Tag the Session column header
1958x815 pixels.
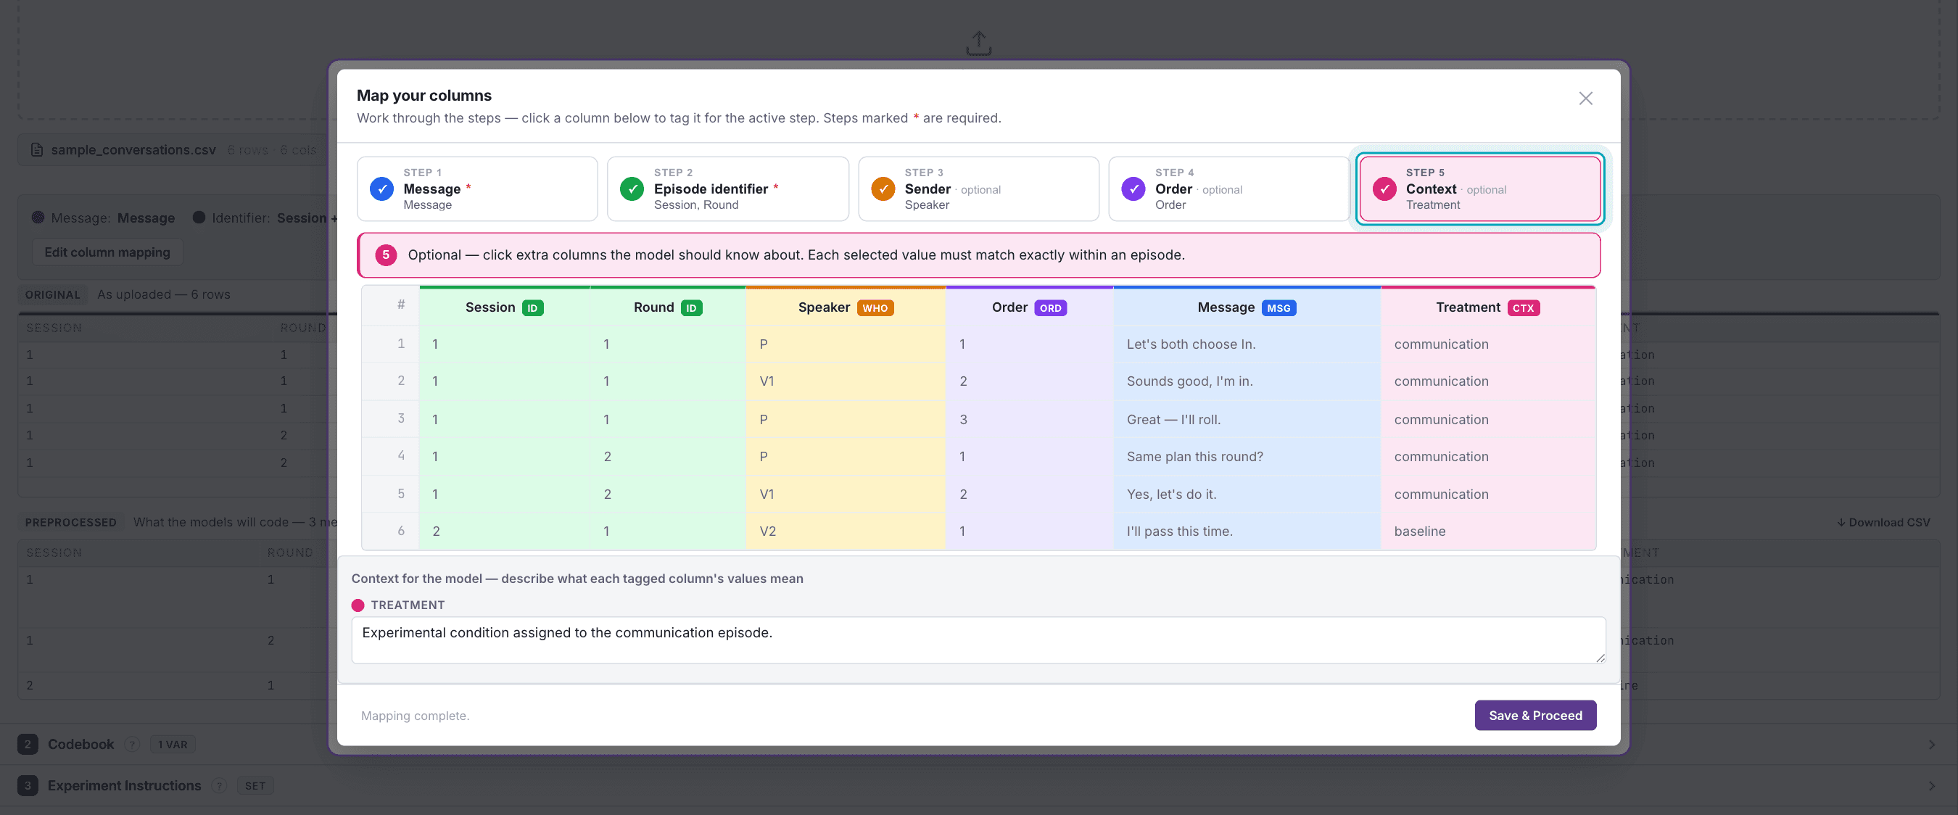pyautogui.click(x=504, y=307)
